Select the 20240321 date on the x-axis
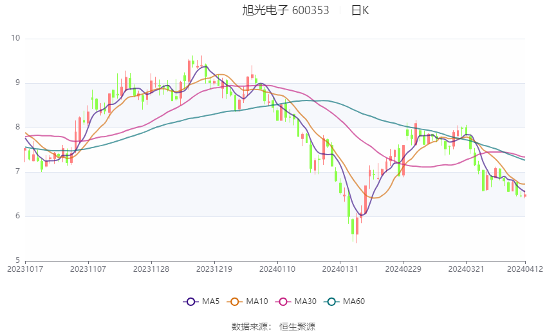Screen dimensions: 547x333 click(x=465, y=269)
